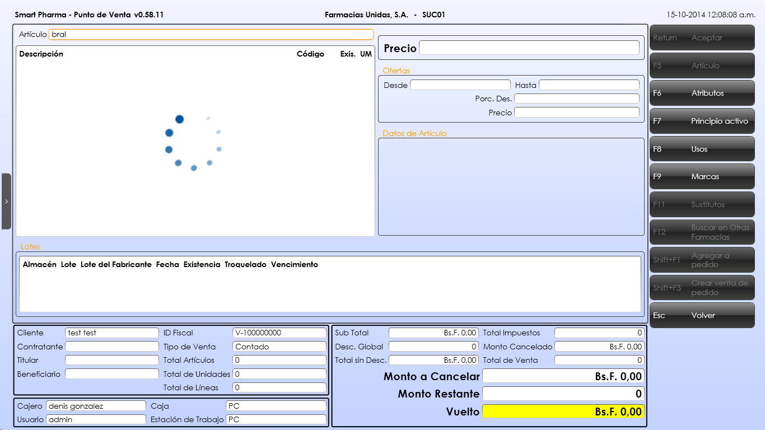Click the Almacén column header in Lotes
765x430 pixels.
pyautogui.click(x=39, y=264)
